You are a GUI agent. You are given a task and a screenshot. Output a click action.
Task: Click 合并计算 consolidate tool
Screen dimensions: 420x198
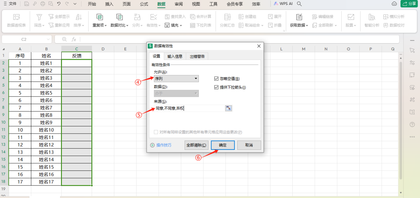201,16
